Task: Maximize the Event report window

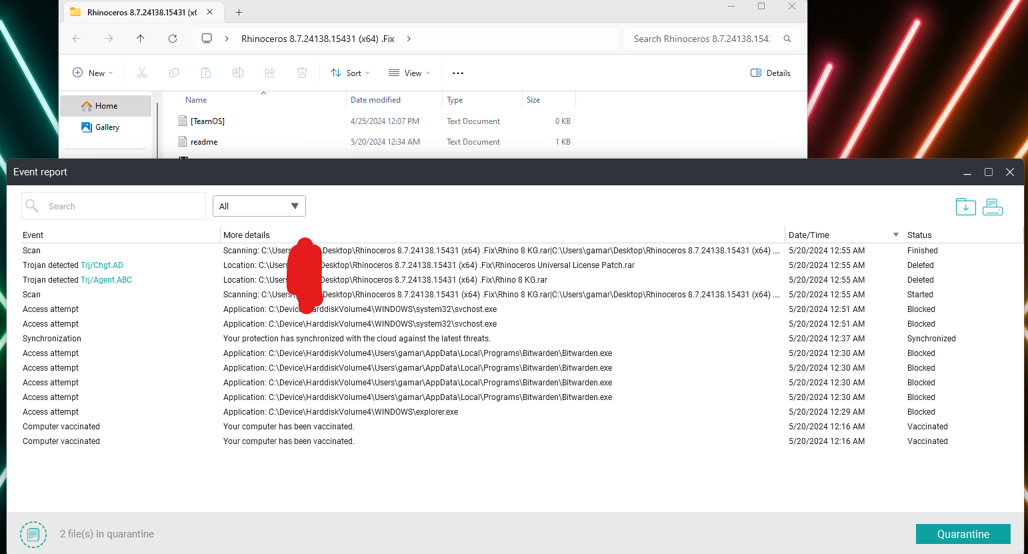Action: 989,172
